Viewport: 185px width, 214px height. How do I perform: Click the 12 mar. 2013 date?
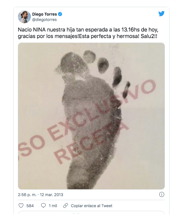(51, 195)
